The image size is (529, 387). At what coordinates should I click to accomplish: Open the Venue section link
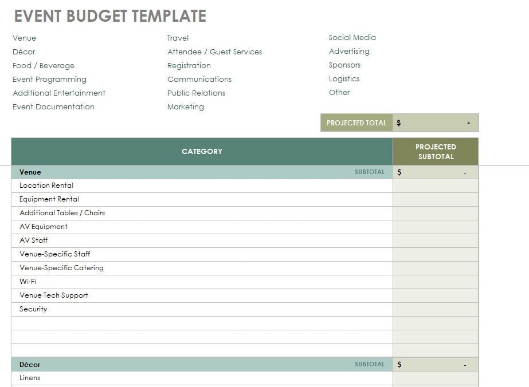point(24,38)
